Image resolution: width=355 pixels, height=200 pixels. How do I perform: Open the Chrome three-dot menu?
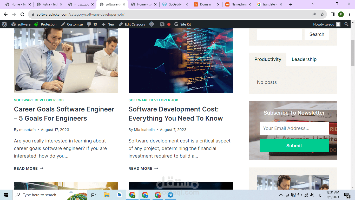tap(350, 14)
